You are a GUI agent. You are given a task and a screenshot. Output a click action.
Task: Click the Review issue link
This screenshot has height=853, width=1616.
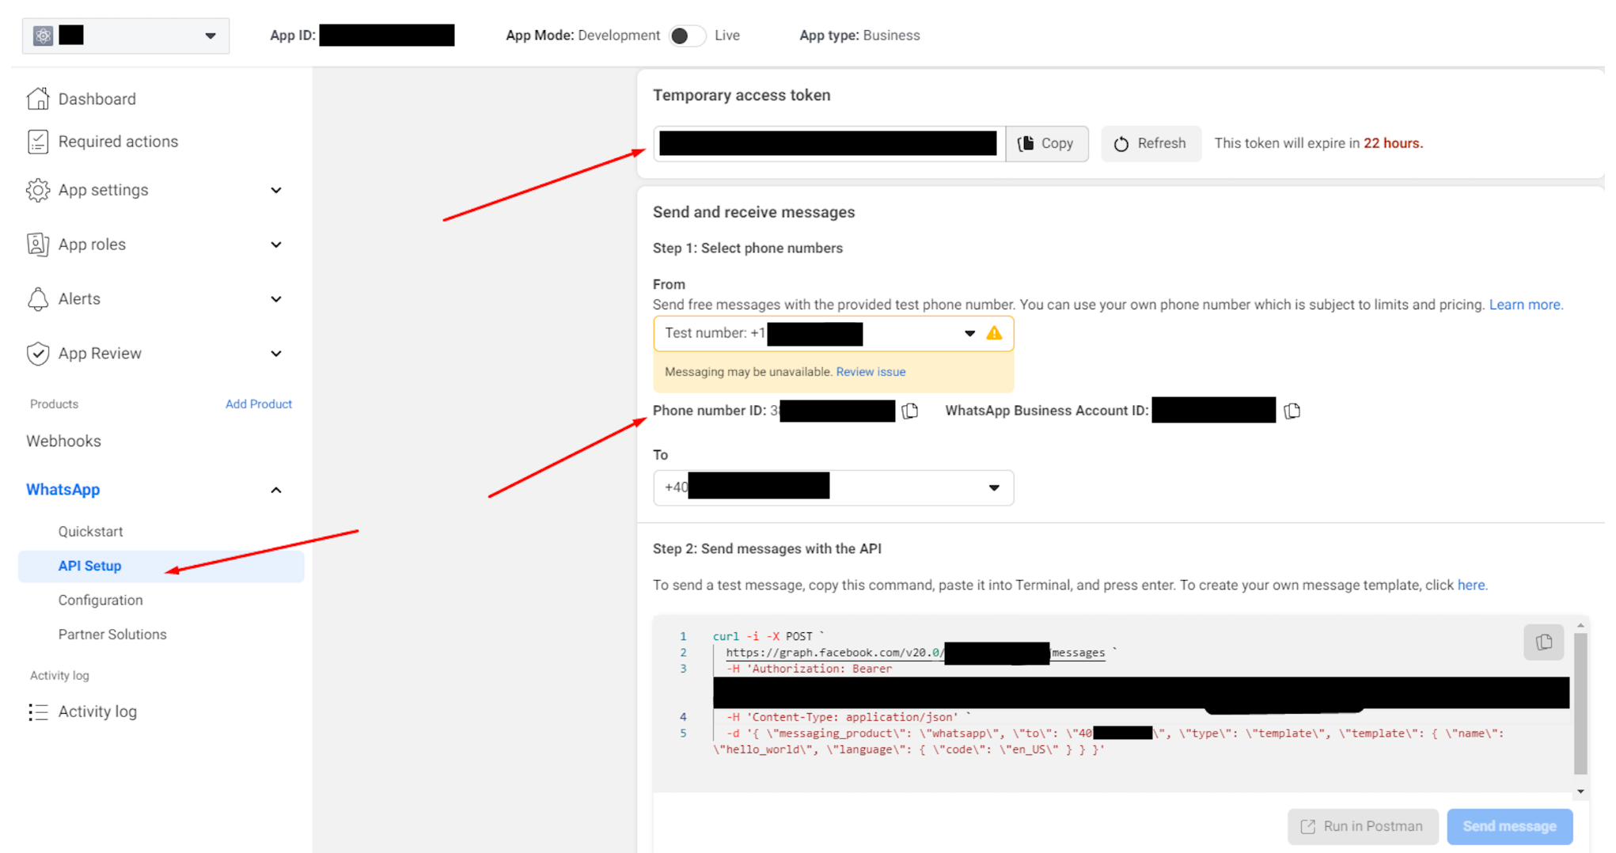coord(871,372)
